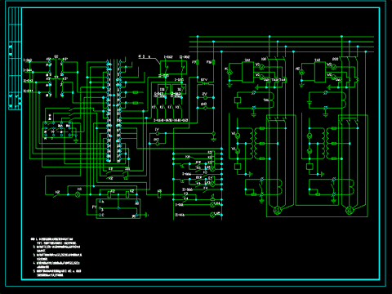Select the PV meter box outline
Image resolution: width=392 pixels, height=294 pixels.
click(118, 208)
